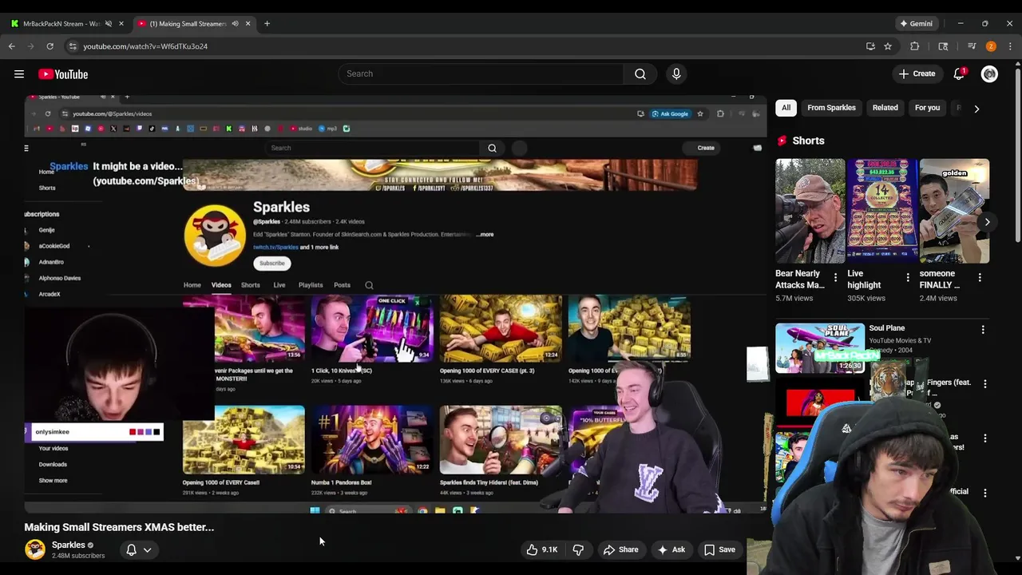This screenshot has height=575, width=1022.
Task: Open options for Bear Nearly Attacks short
Action: coord(836,278)
